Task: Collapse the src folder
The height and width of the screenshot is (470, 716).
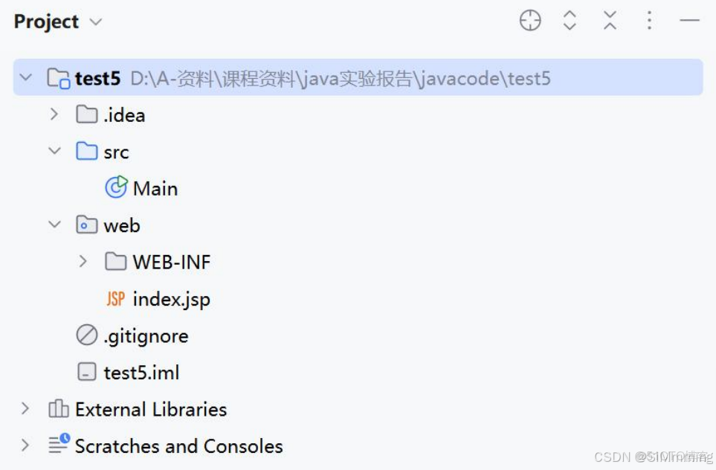Action: click(54, 151)
